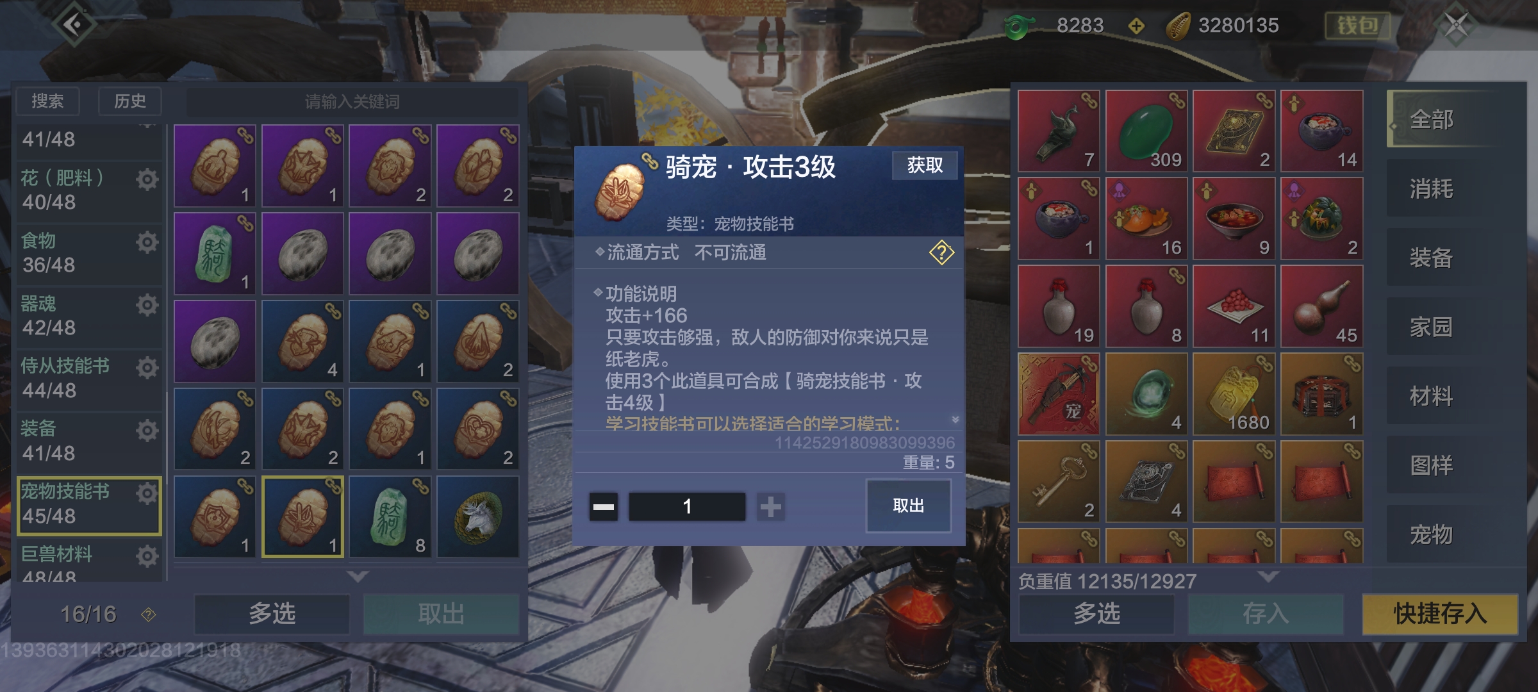Select the golden key item in inventory
This screenshot has width=1538, height=692.
coord(1059,481)
